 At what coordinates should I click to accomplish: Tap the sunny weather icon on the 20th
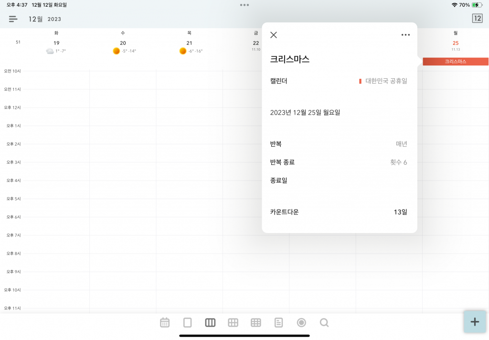(x=117, y=51)
